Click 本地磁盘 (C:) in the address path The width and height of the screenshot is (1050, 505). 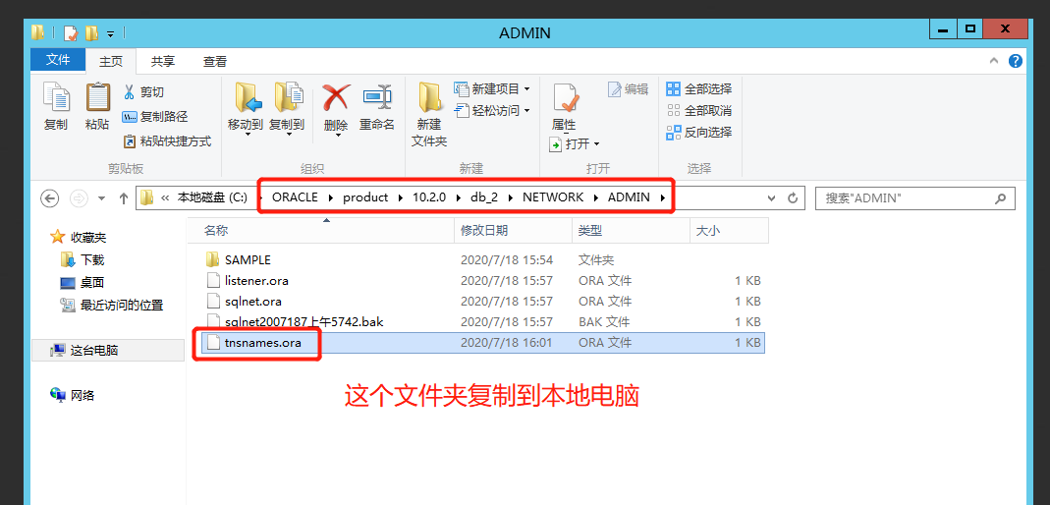(x=212, y=197)
